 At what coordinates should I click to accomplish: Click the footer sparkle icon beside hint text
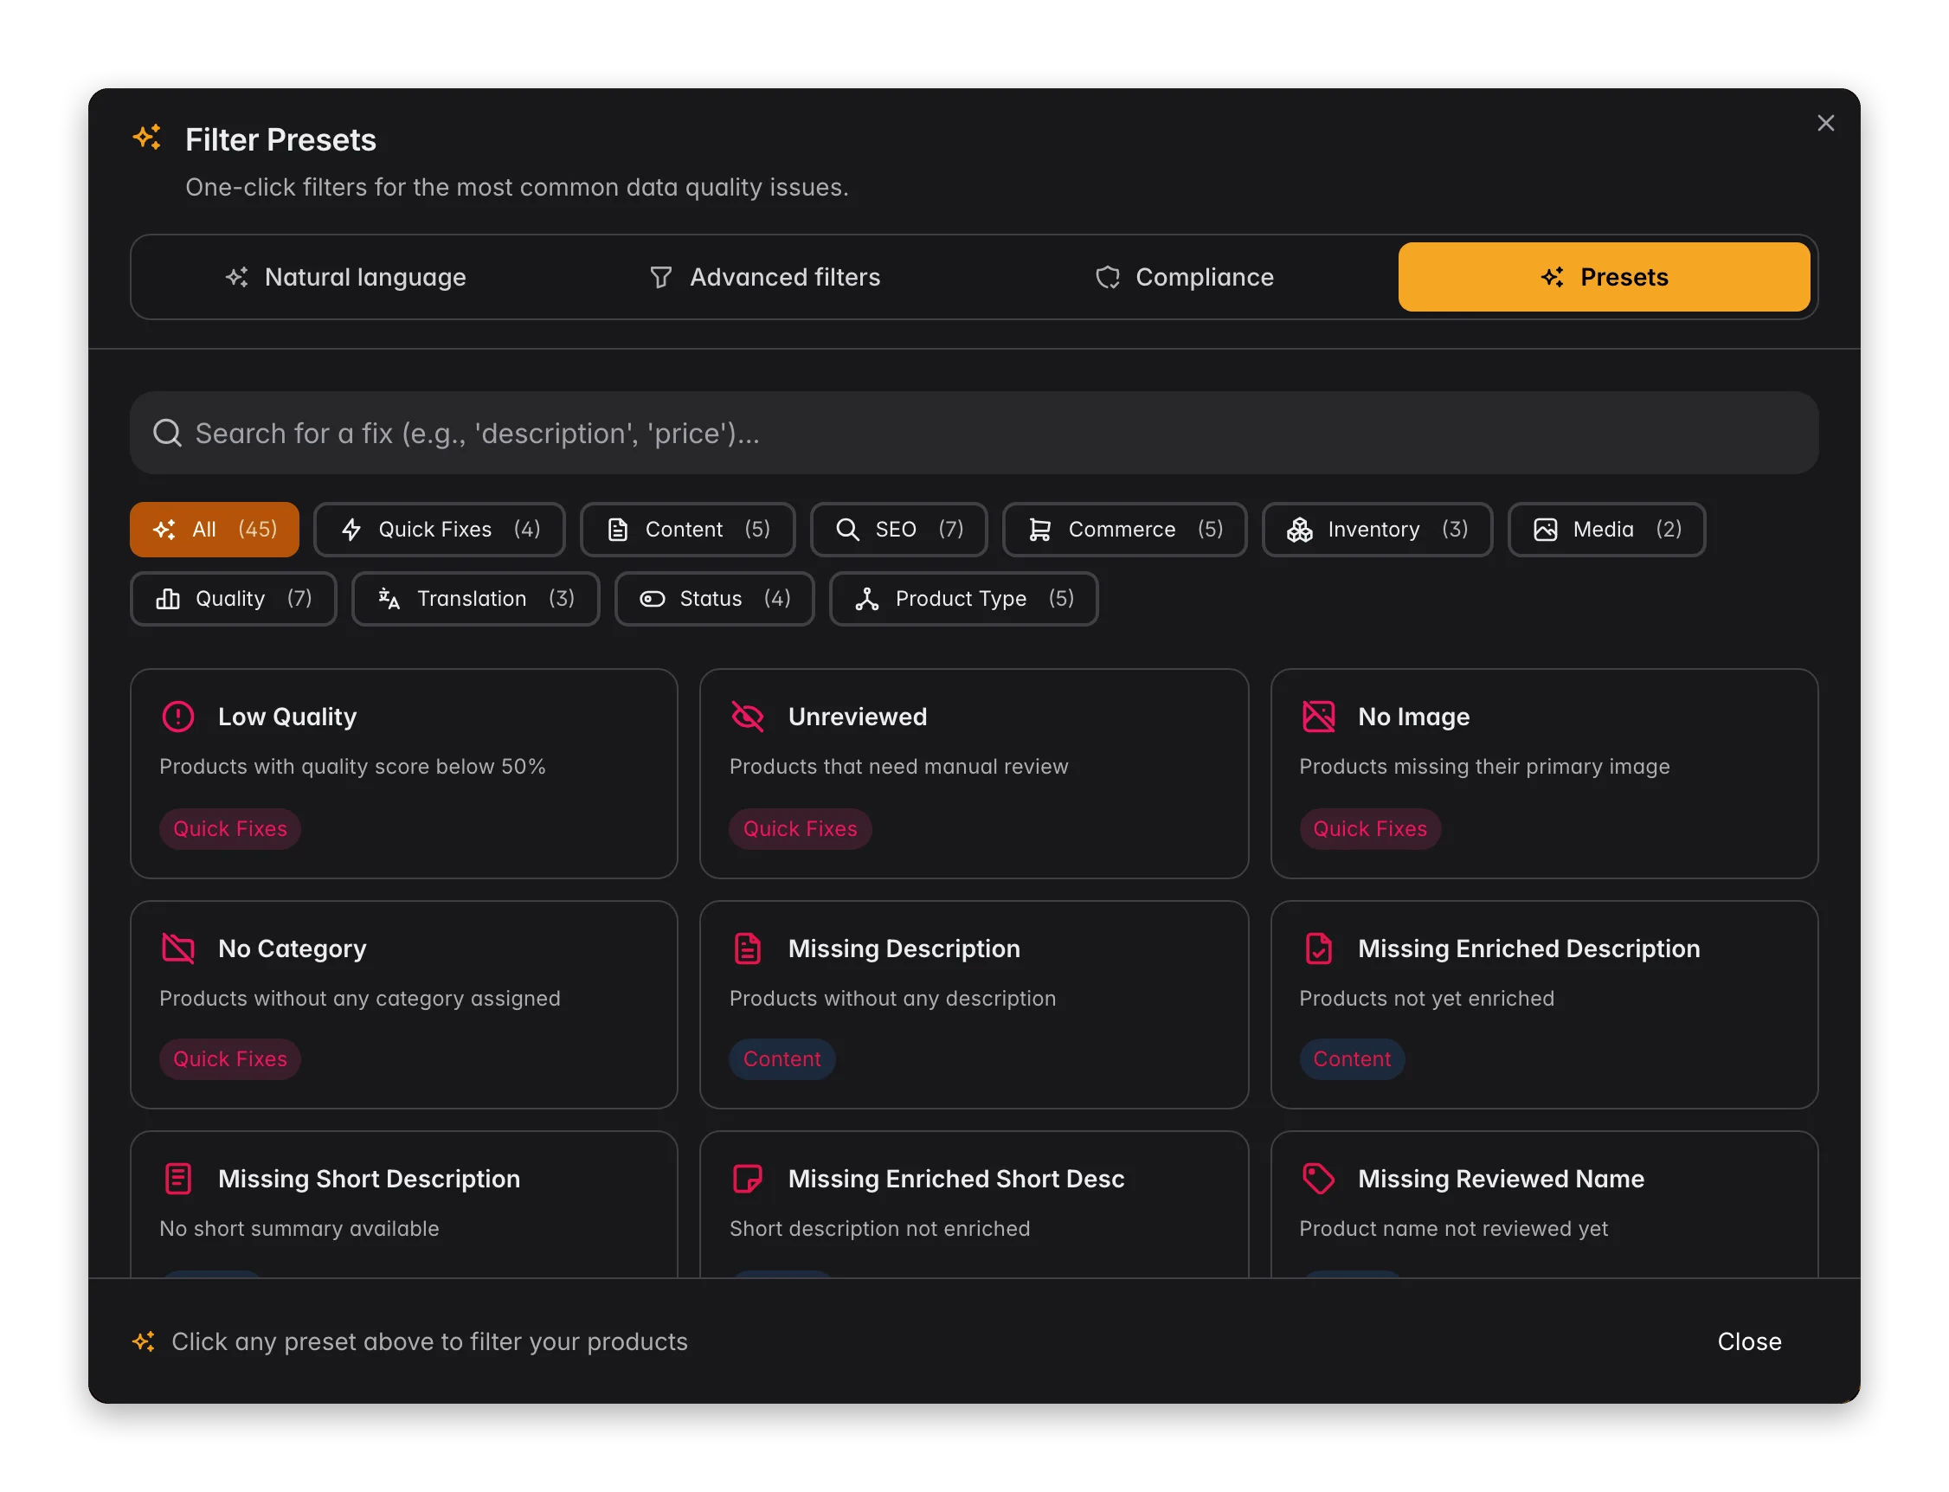(144, 1341)
